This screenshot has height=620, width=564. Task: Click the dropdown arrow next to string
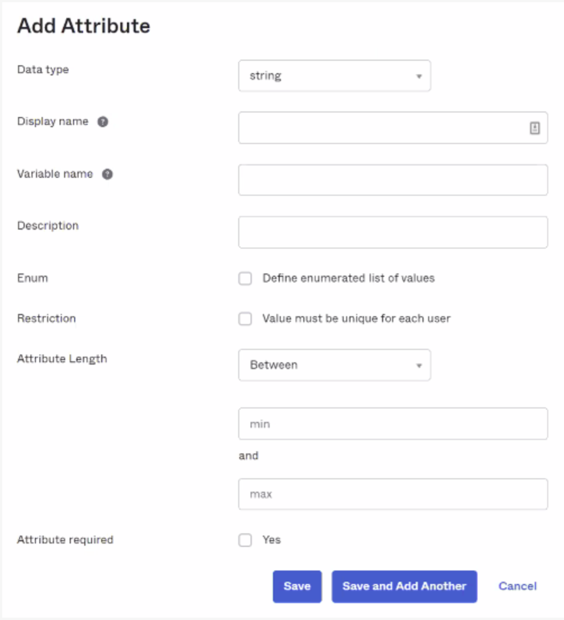[419, 75]
